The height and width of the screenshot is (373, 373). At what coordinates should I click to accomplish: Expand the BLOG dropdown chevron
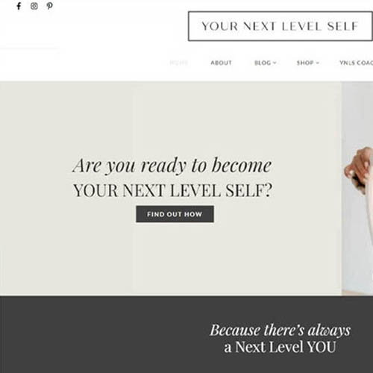(275, 63)
